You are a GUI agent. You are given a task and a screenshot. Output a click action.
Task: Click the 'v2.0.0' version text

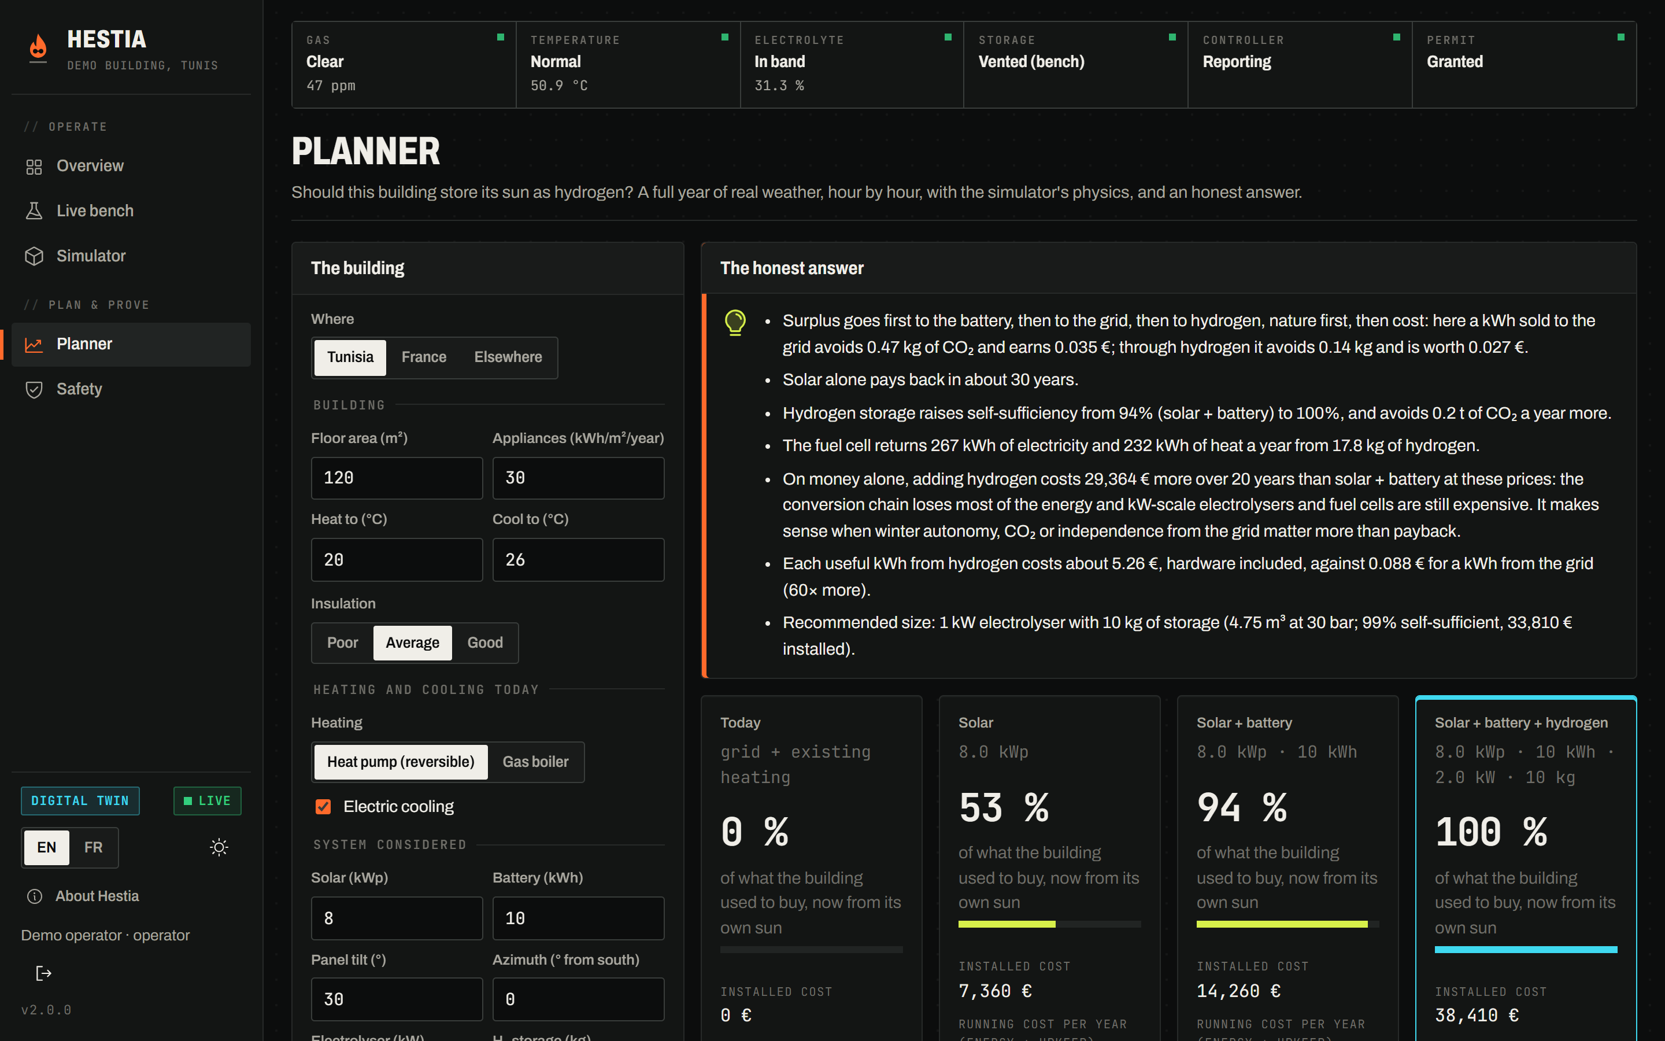46,1010
